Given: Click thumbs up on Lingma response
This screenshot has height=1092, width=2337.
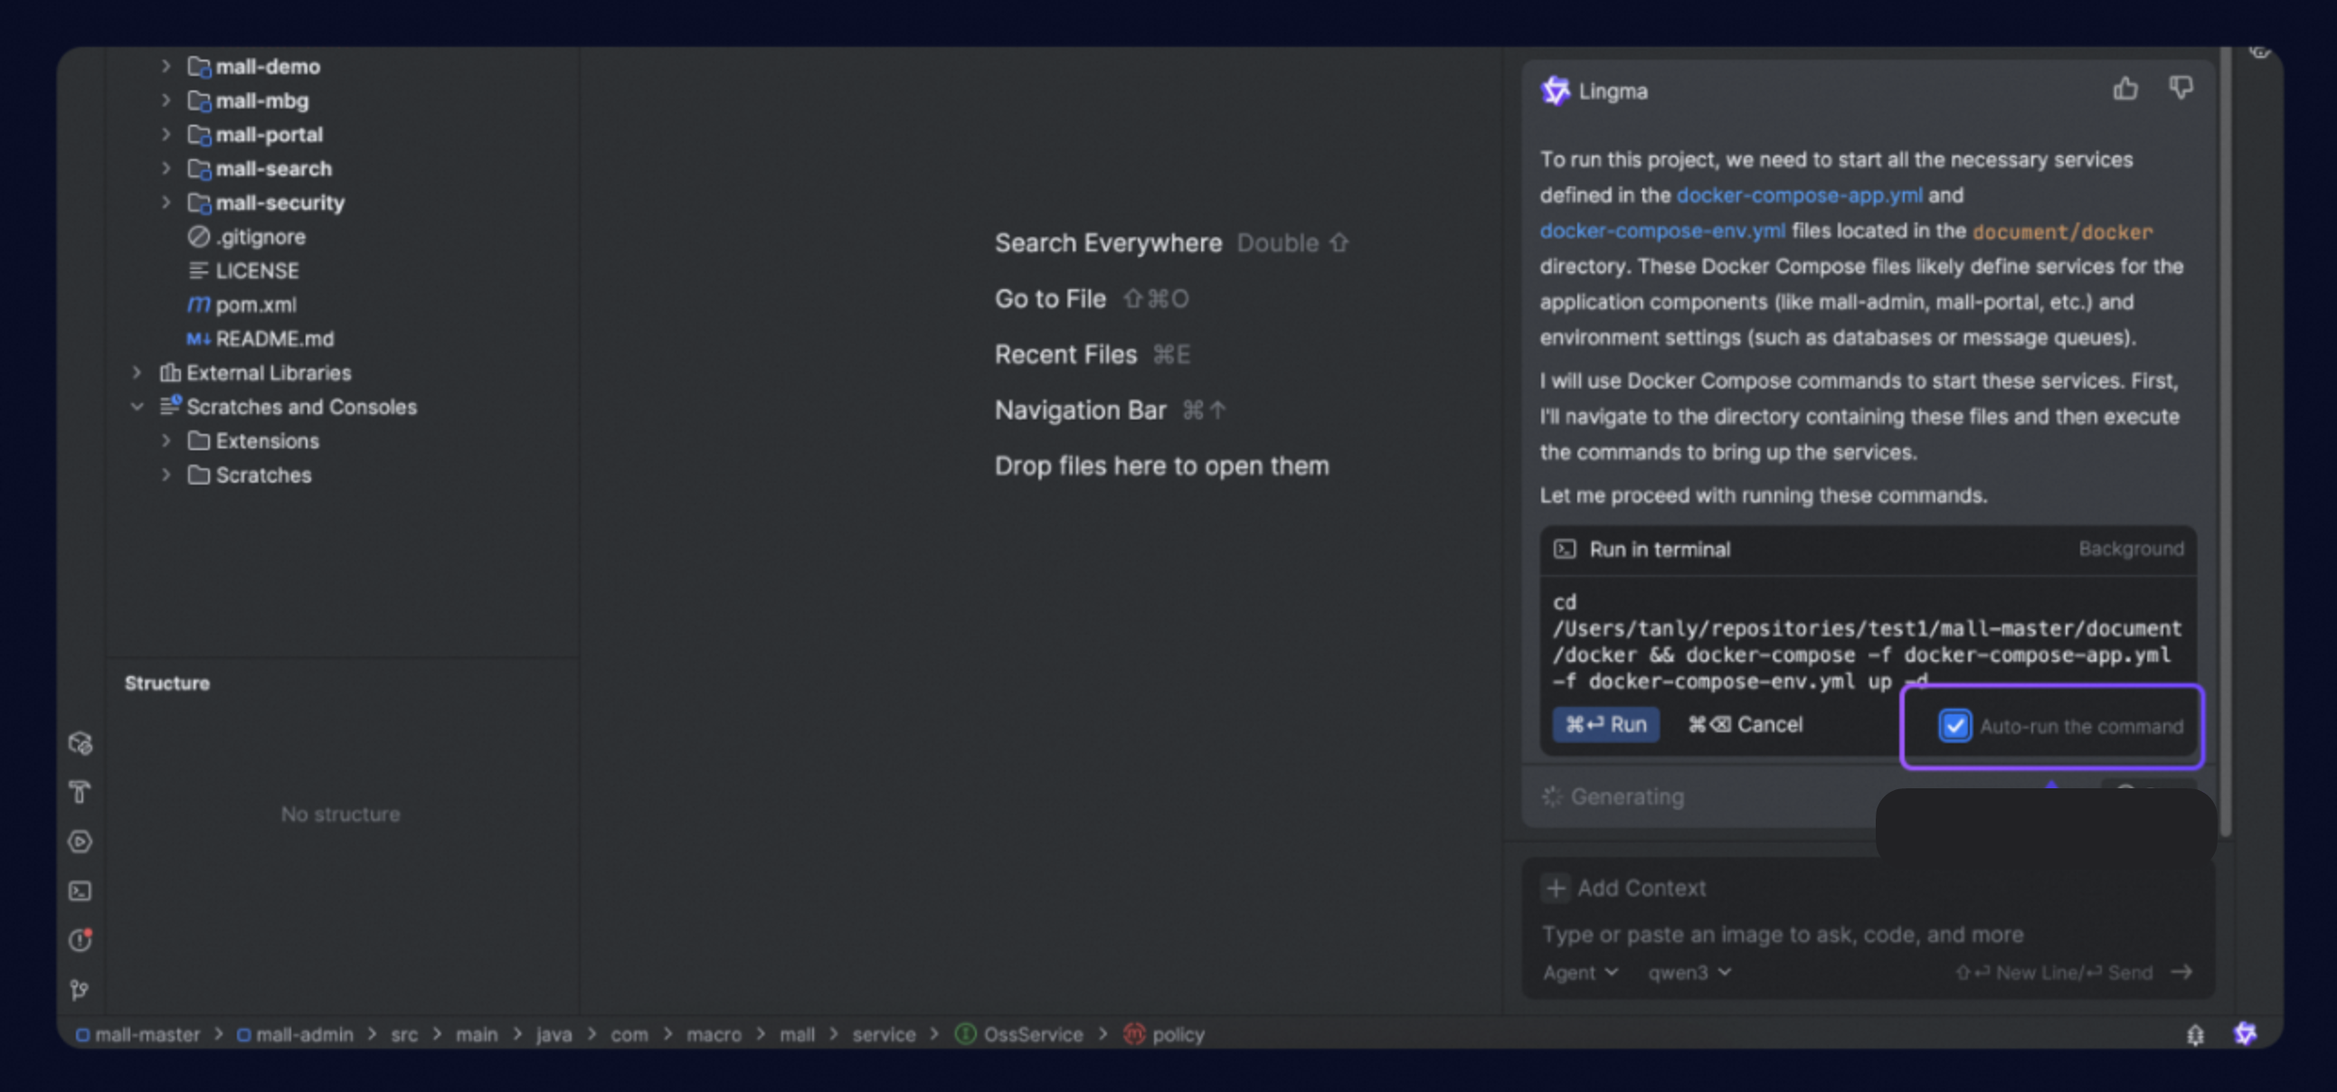Looking at the screenshot, I should [x=2124, y=89].
